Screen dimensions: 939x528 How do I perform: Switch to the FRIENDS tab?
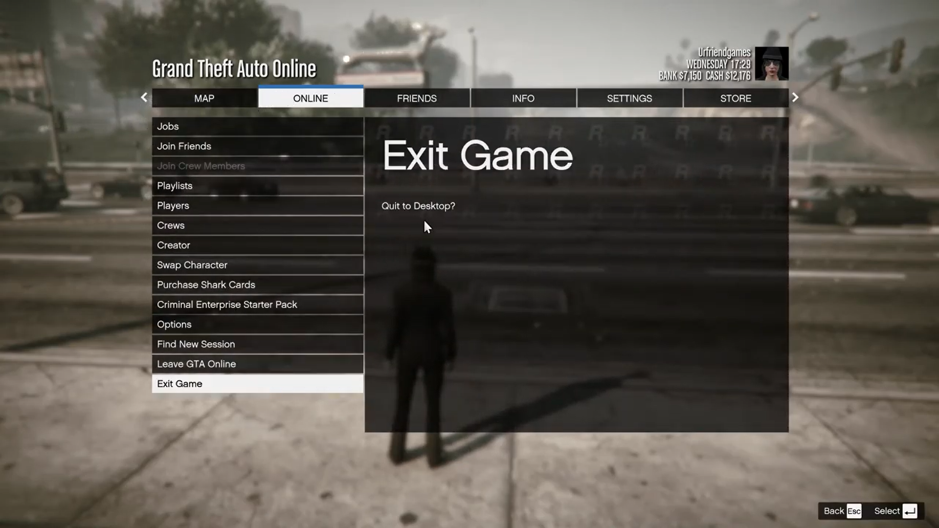[x=417, y=98]
